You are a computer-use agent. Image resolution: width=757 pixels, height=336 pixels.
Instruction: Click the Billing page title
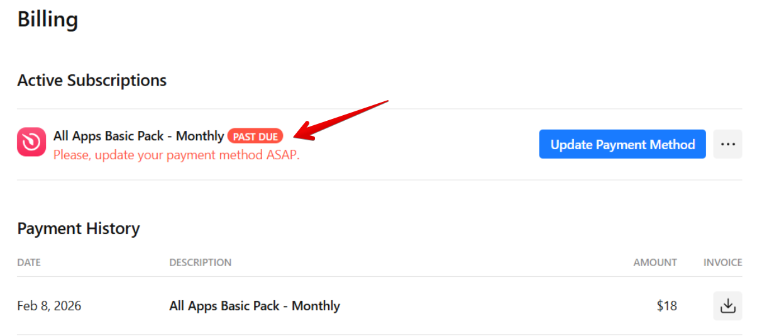(48, 20)
